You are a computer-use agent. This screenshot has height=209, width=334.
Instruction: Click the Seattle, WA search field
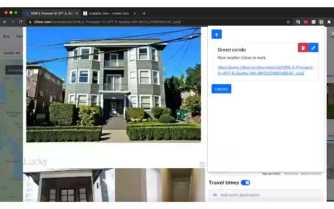[x=12, y=53]
